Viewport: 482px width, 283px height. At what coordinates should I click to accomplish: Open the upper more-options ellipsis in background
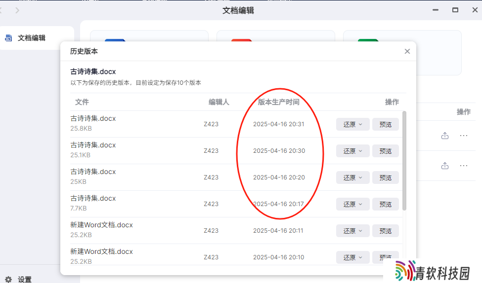click(464, 136)
